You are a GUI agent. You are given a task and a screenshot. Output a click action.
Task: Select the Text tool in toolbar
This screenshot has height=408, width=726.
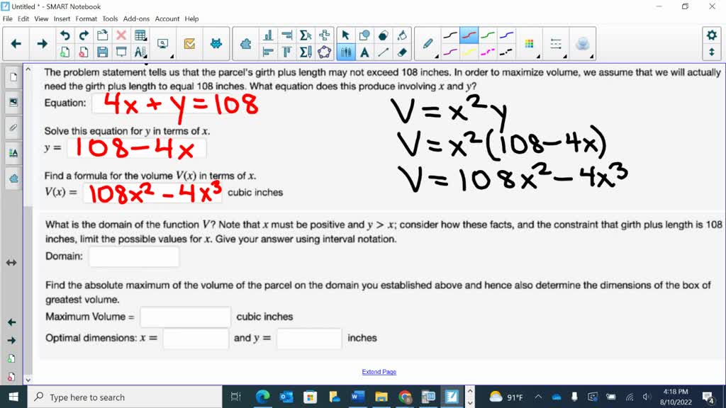(x=364, y=52)
